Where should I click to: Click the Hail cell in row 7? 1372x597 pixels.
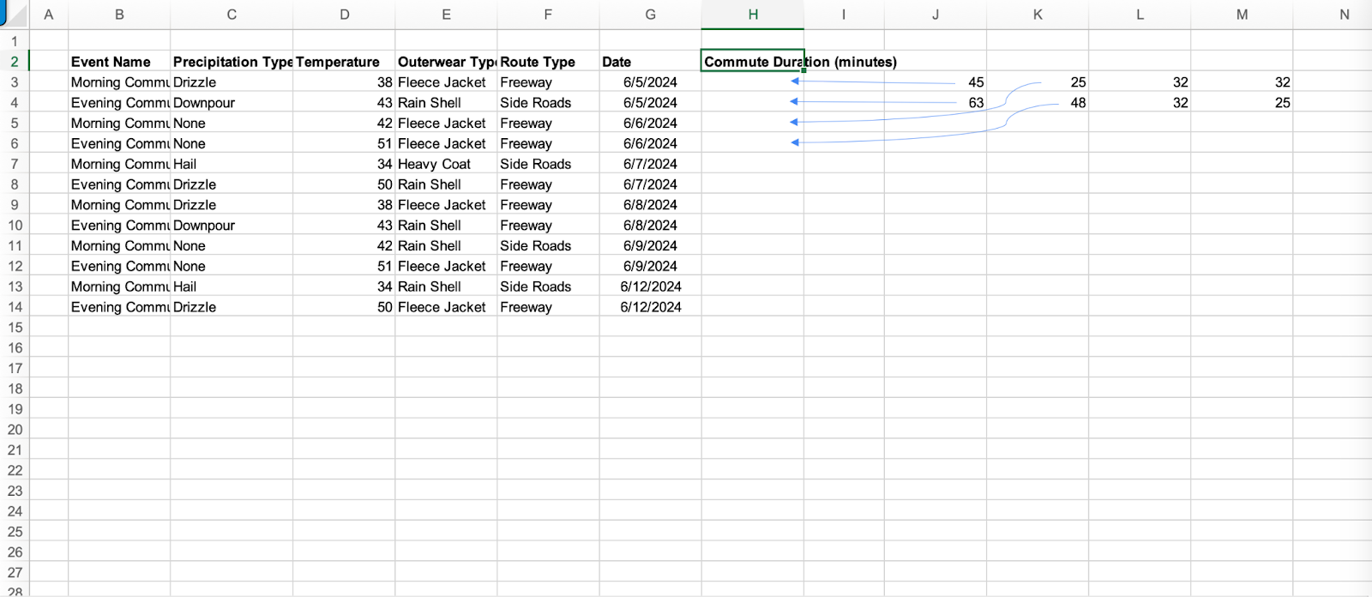point(185,164)
